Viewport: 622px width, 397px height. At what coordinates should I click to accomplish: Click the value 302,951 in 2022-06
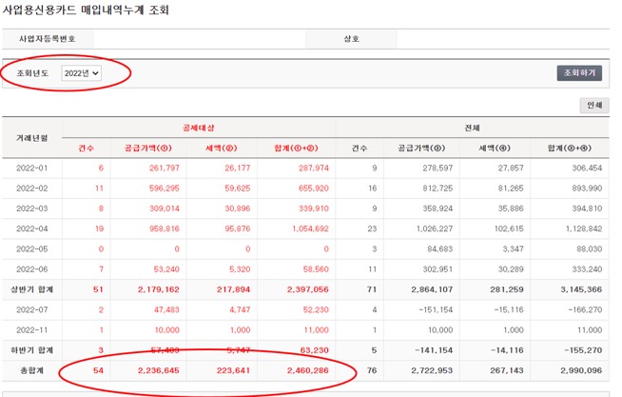pyautogui.click(x=437, y=269)
